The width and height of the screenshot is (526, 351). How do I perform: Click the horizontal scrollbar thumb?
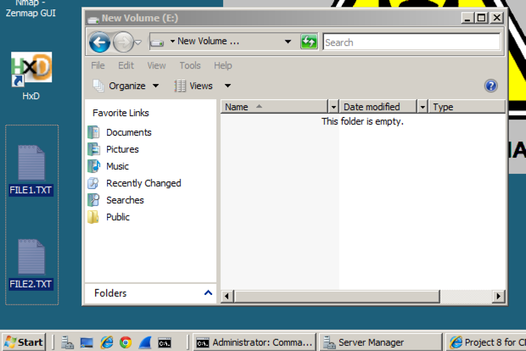coord(337,297)
